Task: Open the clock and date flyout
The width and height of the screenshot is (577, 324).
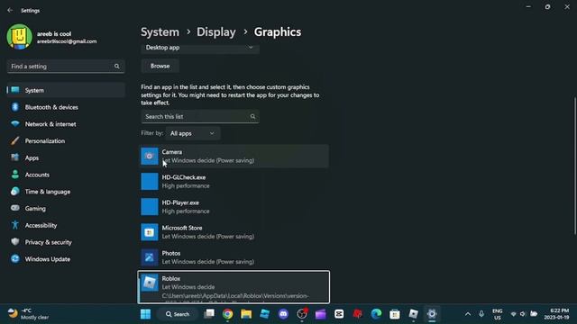Action: point(556,314)
